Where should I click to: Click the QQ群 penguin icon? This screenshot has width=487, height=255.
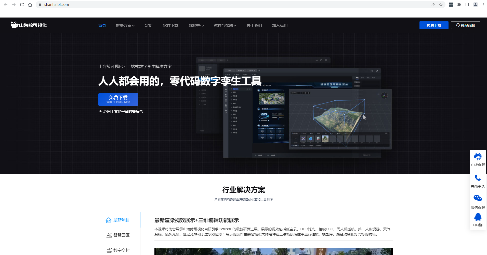tap(478, 217)
